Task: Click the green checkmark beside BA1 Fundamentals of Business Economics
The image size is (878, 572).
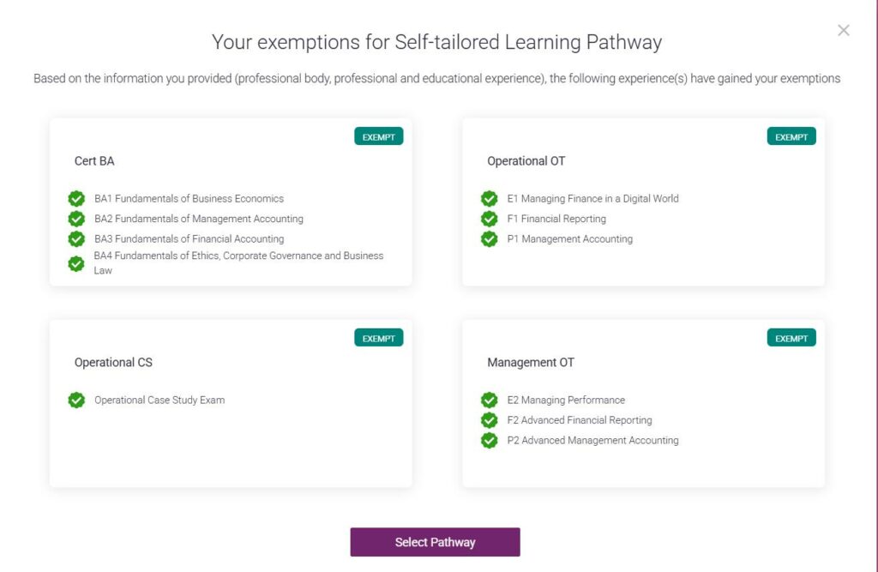Action: click(76, 198)
